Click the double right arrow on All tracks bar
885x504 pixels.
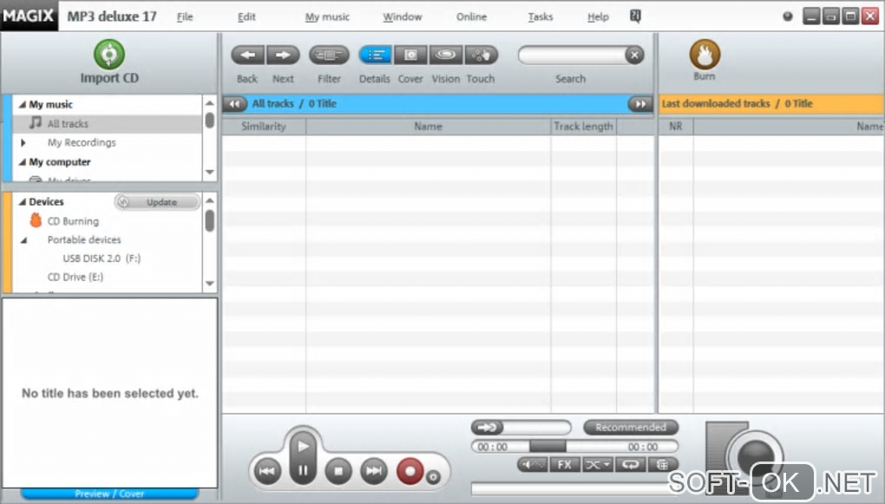[x=640, y=104]
